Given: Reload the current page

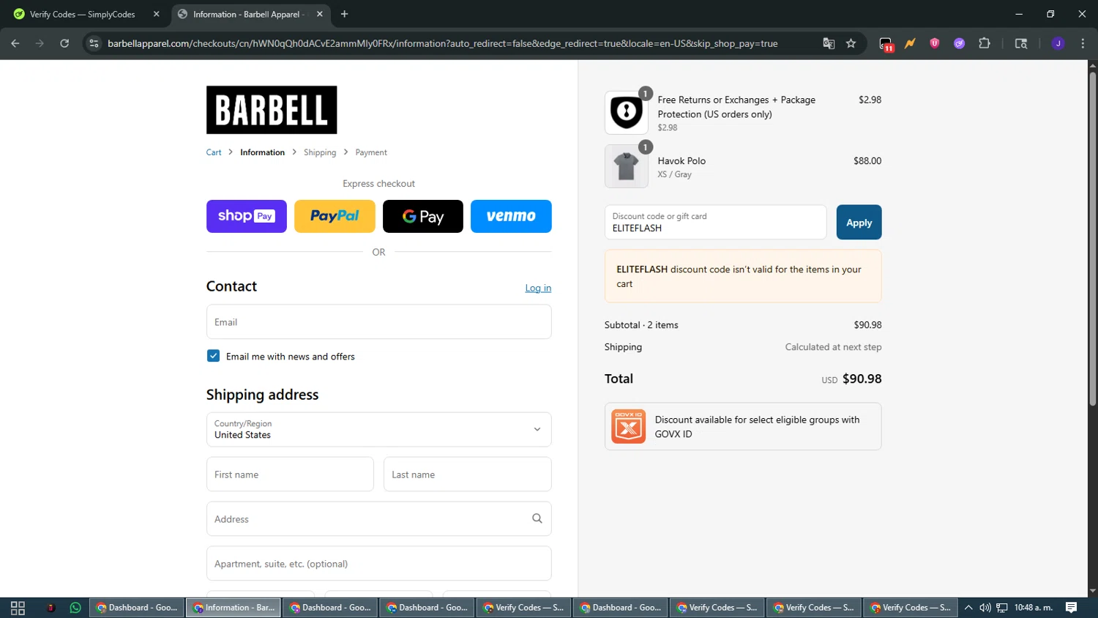Looking at the screenshot, I should 64,43.
